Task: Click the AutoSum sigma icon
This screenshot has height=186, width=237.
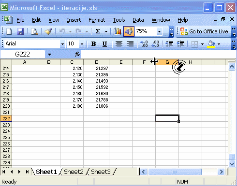Action: pos(98,31)
